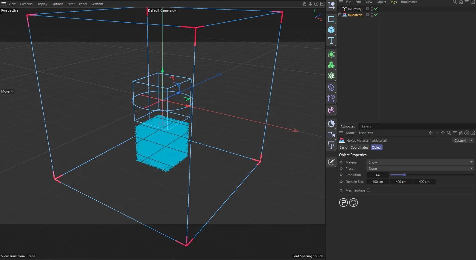Open the viewport Redshift menu
Viewport: 476px width, 260px height.
(97, 4)
